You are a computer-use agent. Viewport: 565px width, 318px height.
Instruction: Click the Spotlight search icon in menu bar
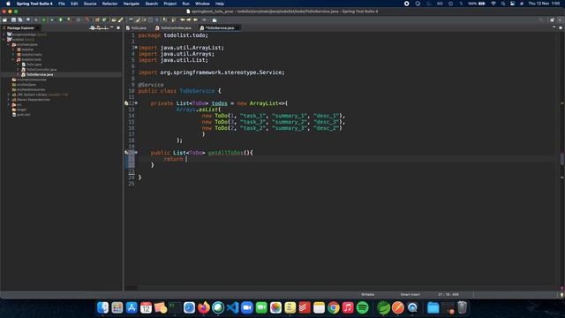click(503, 4)
